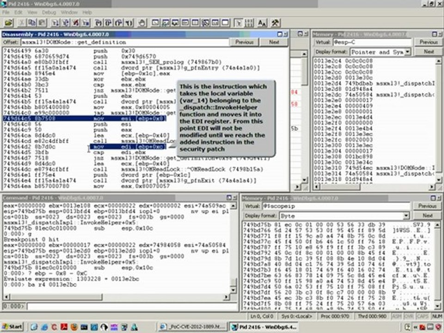The width and height of the screenshot is (444, 333).
Task: Click the Break toolbar icon
Action: point(86,23)
